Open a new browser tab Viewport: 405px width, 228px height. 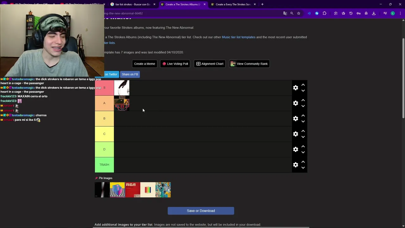pos(262,4)
